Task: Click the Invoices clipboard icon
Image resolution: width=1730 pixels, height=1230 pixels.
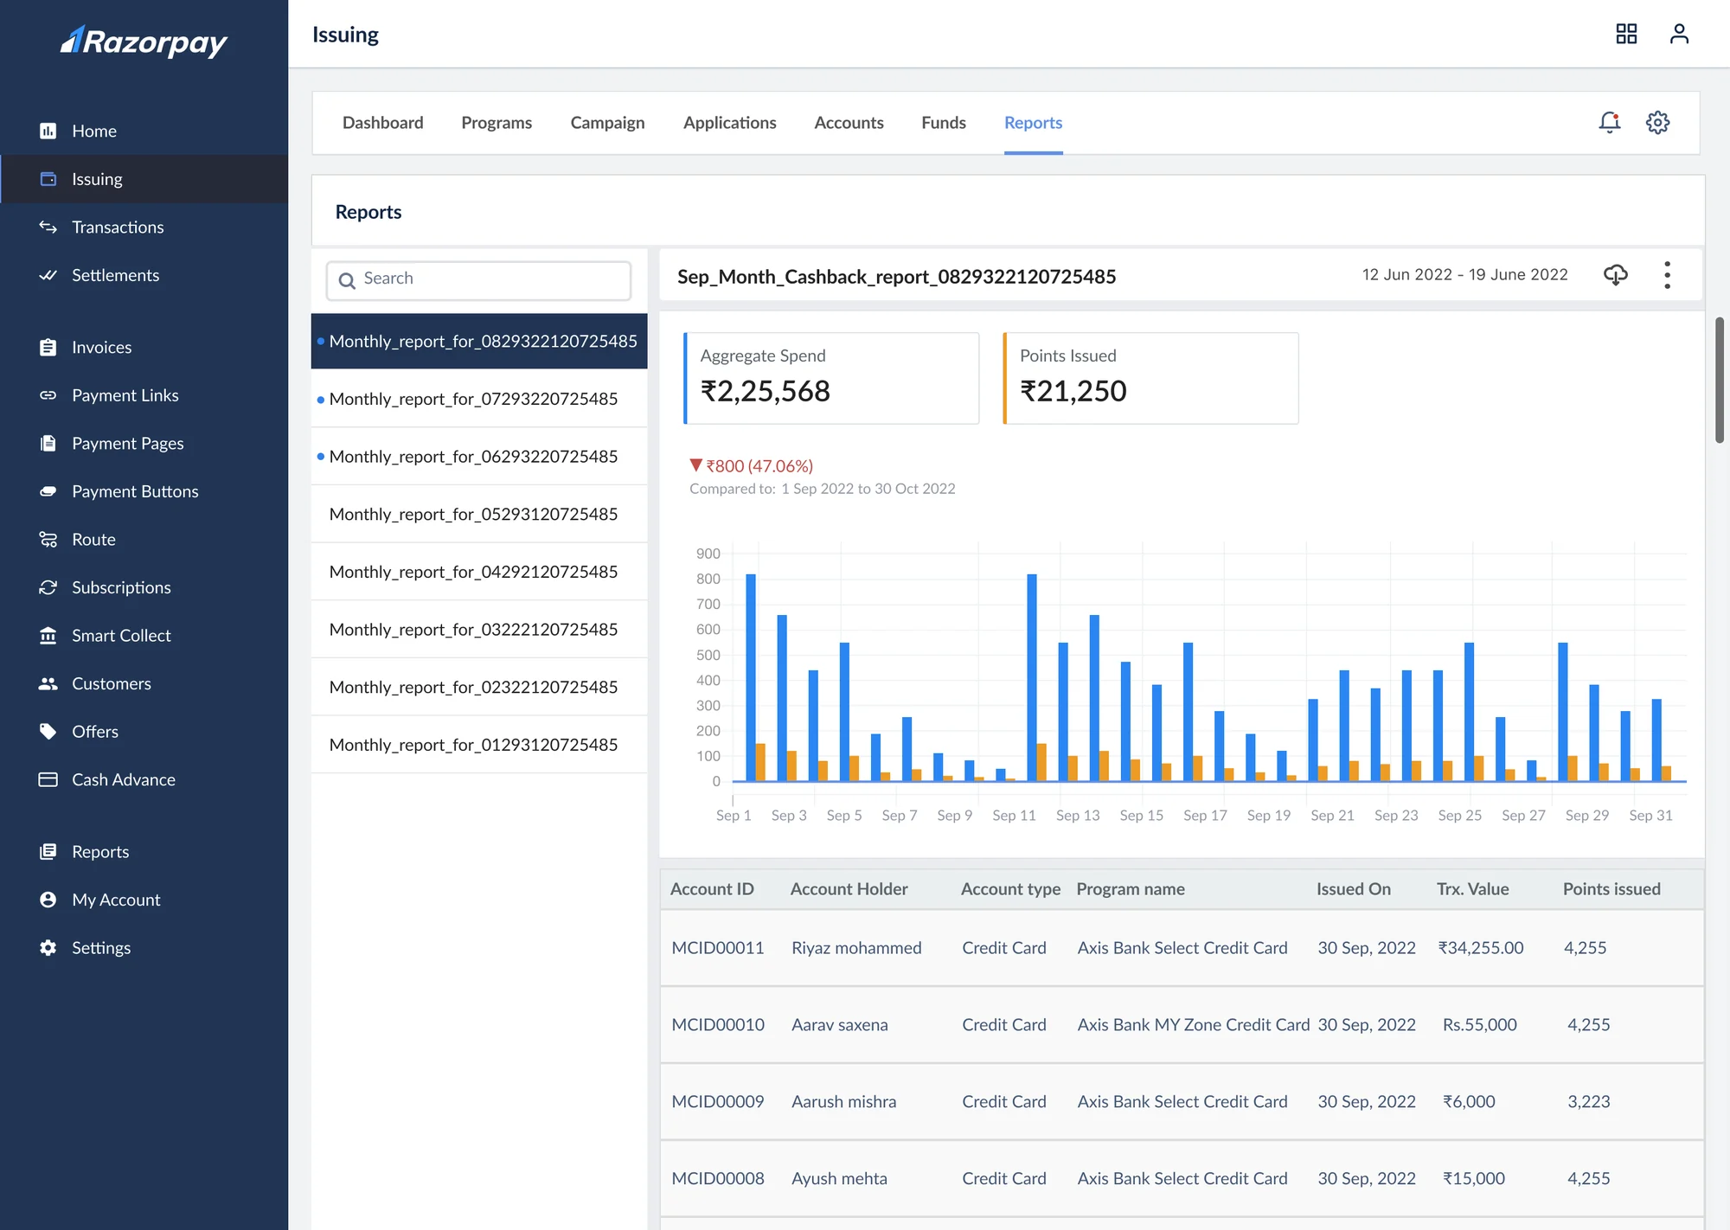Action: coord(48,347)
